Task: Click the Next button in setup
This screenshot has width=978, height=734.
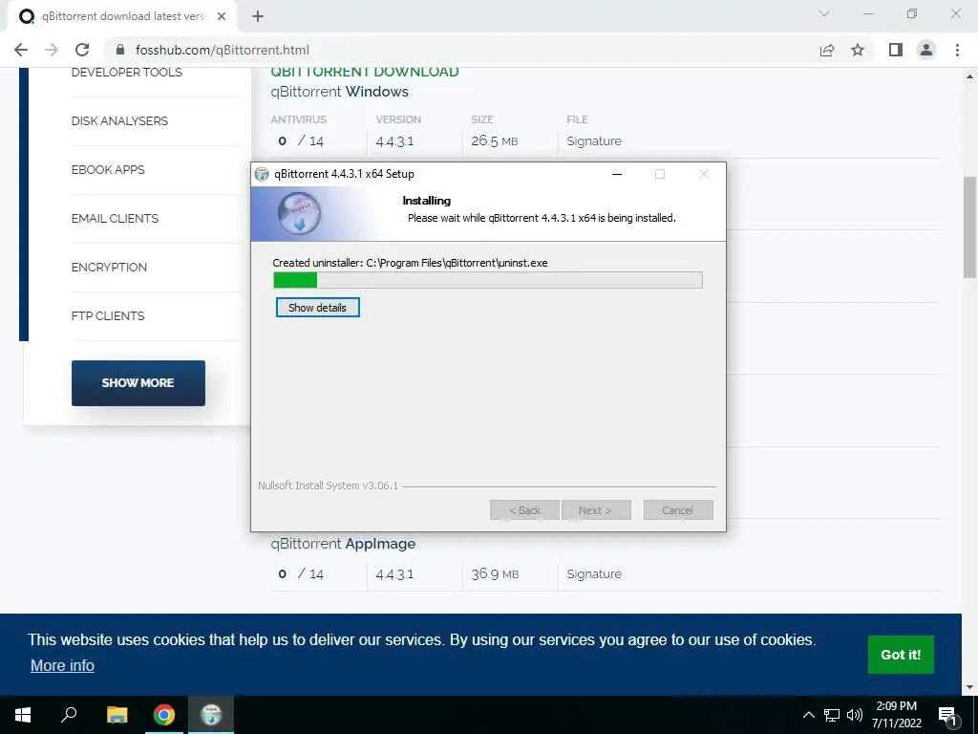Action: 596,510
